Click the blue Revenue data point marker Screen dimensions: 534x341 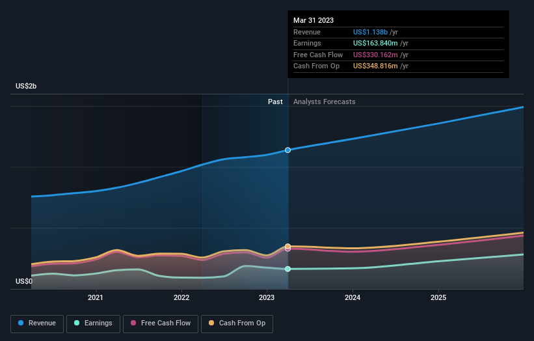coord(287,150)
